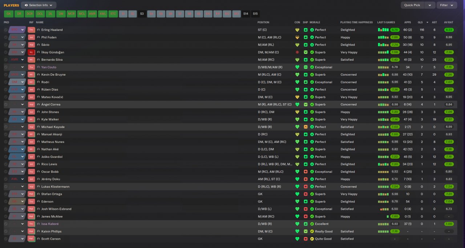Screen dimensions: 465x248
Task: Toggle the picked checkmark for Rodri
Action: 6,82
